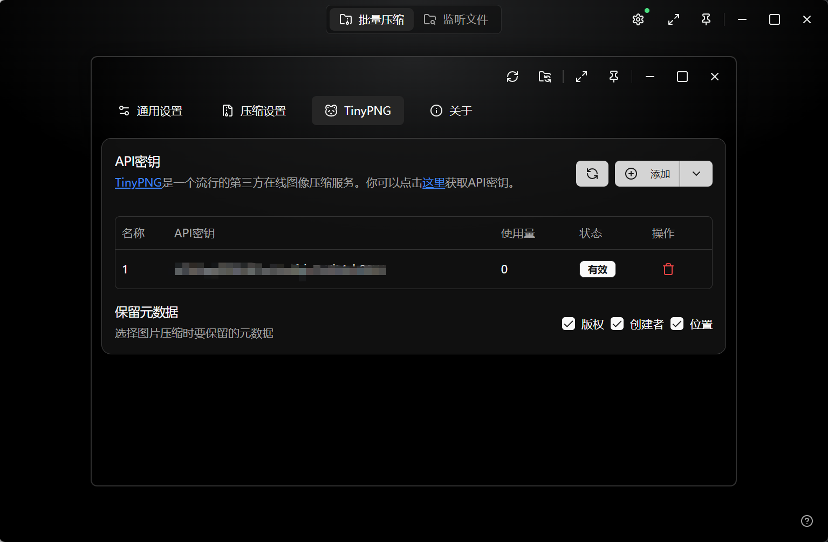This screenshot has width=828, height=542.
Task: Click the inner panel reload icon
Action: pos(512,77)
